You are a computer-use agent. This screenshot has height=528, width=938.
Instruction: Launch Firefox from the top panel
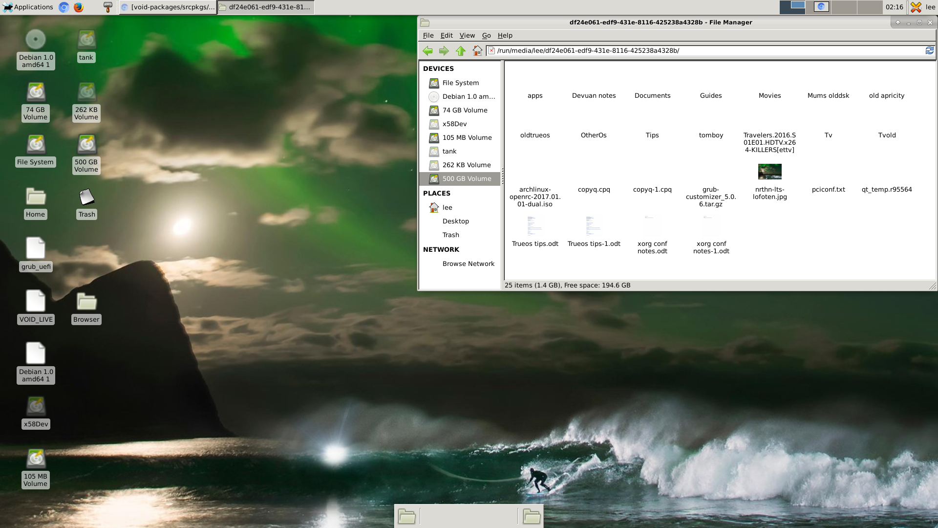click(x=79, y=7)
